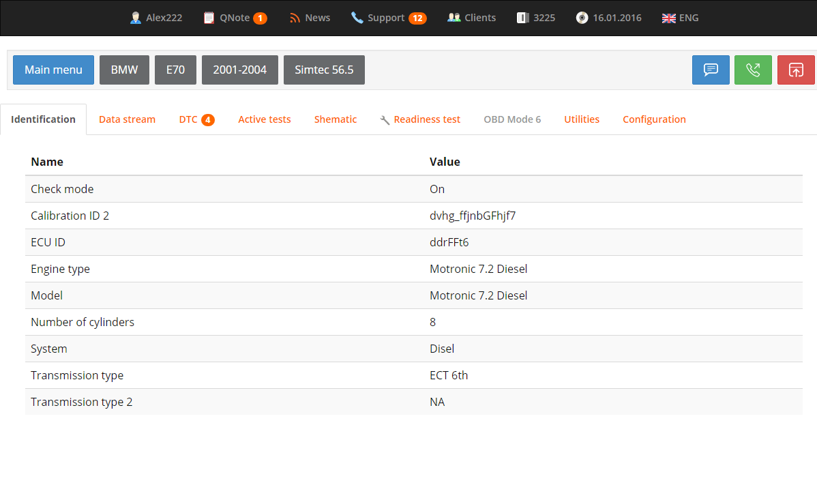817x483 pixels.
Task: Open Support with 12 notifications
Action: tap(389, 18)
